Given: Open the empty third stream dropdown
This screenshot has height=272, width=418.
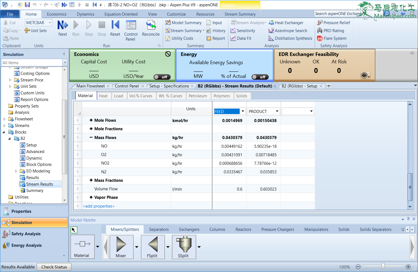Looking at the screenshot, I should click(311, 111).
